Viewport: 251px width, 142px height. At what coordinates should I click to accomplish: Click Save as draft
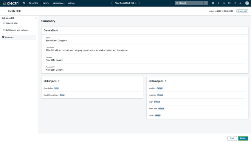click(x=242, y=11)
